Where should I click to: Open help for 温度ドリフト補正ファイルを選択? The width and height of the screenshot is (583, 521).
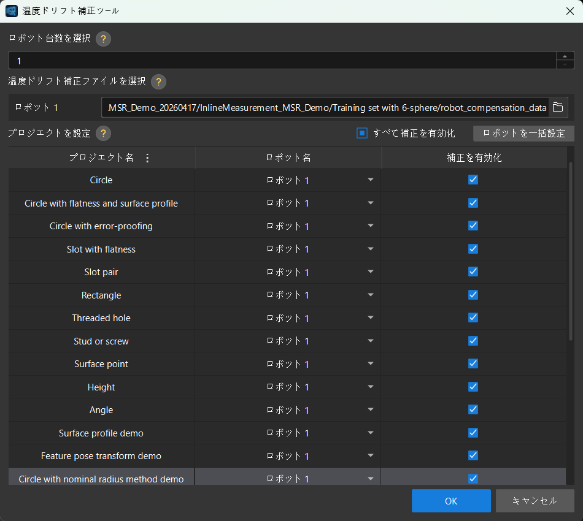[x=158, y=82]
